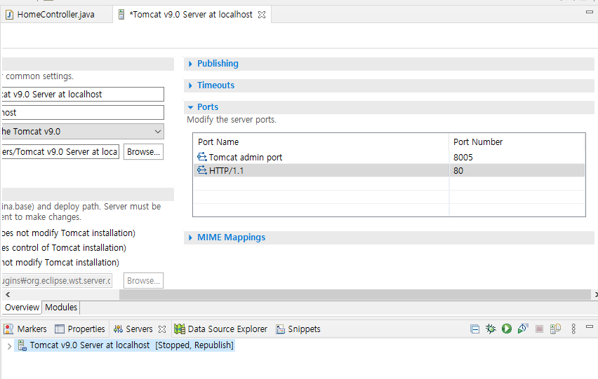Minimize the editor area
Image resolution: width=598 pixels, height=379 pixels.
[590, 12]
